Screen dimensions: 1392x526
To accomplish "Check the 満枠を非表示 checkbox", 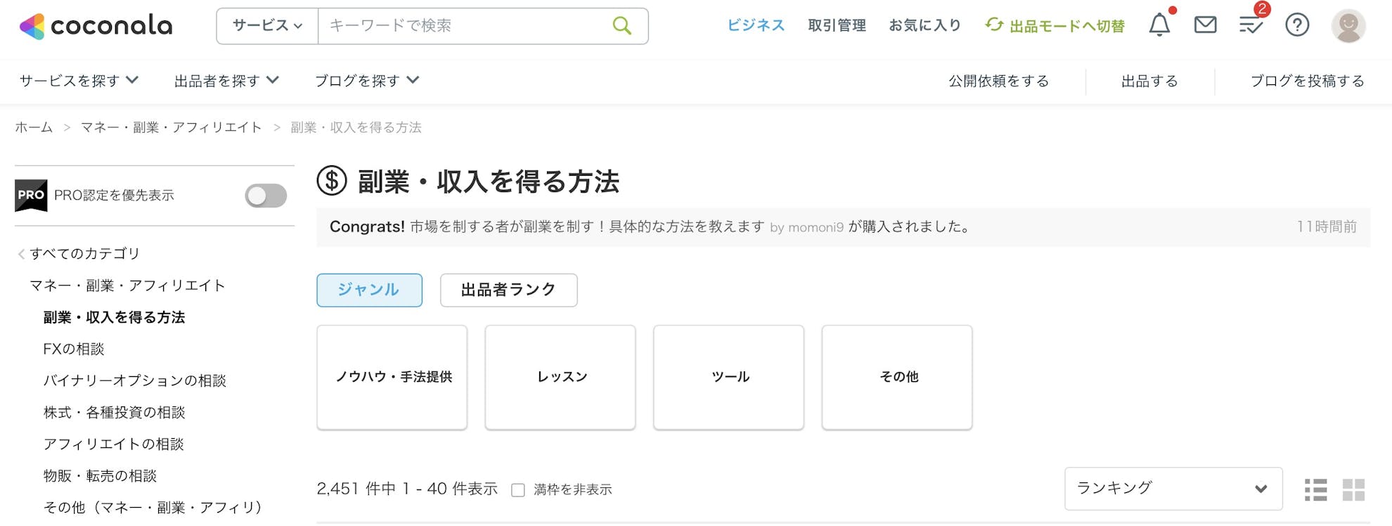I will point(518,490).
